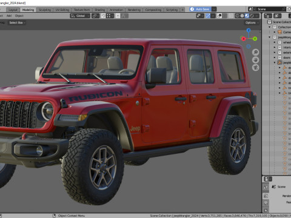Expand the Camera item in outliner
This screenshot has height=218, width=291.
(x=275, y=32)
